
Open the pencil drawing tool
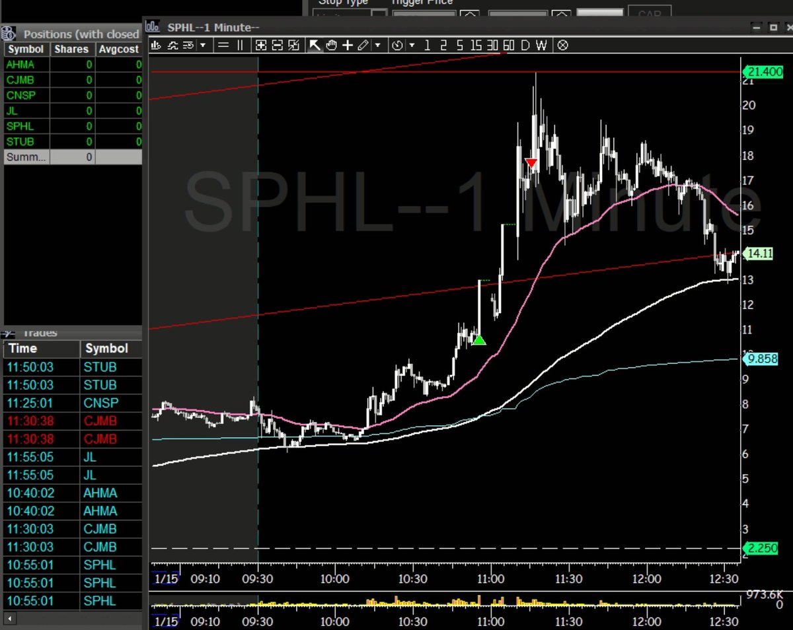click(361, 45)
